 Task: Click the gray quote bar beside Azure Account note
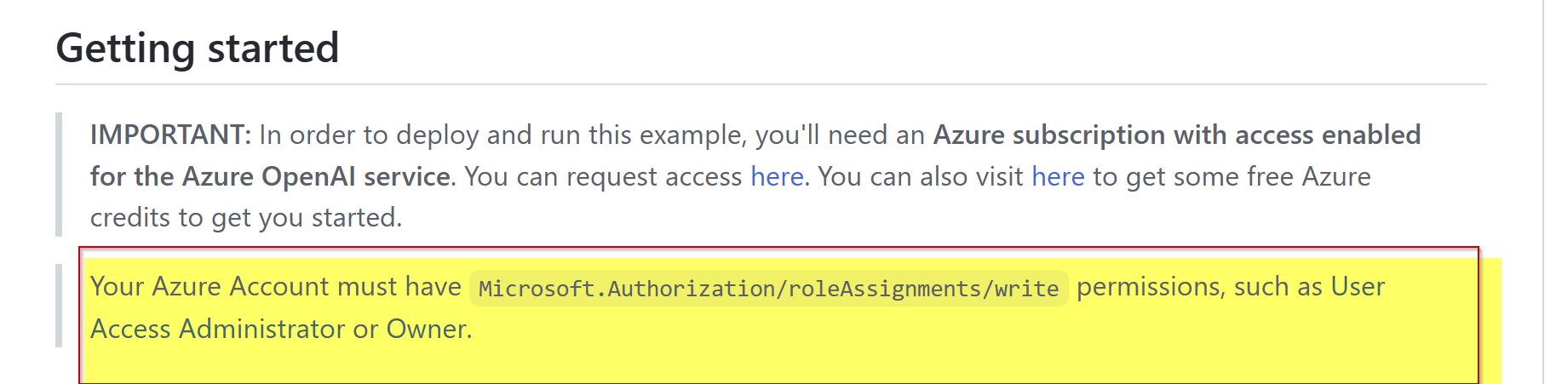click(x=59, y=306)
